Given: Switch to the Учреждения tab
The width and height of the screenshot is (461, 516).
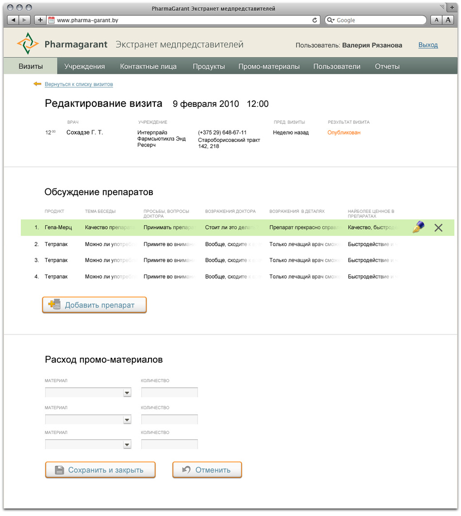Looking at the screenshot, I should click(x=84, y=67).
